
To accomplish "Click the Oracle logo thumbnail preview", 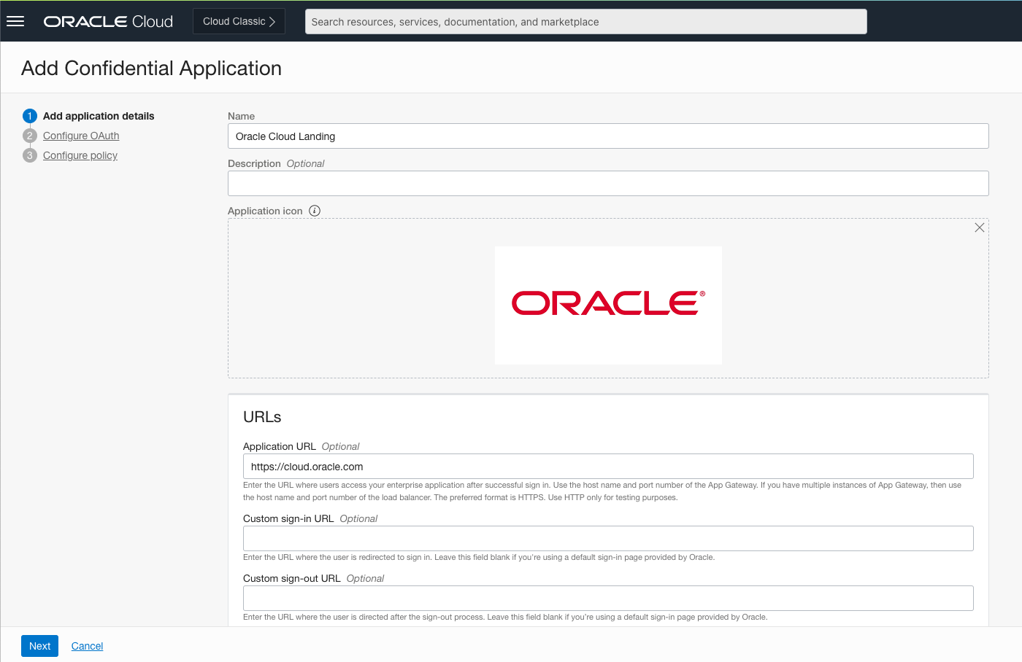I will (608, 305).
